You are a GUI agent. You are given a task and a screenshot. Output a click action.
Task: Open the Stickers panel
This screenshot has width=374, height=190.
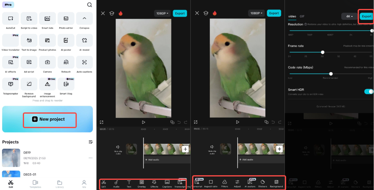[263, 184]
